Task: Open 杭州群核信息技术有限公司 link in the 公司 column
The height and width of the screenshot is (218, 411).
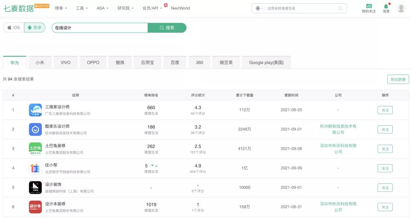Action: tap(338, 129)
